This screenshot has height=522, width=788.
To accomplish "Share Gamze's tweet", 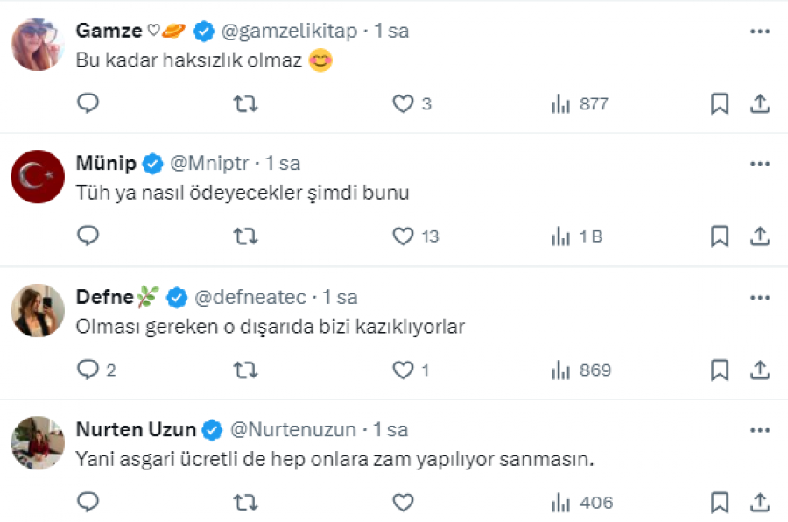I will pyautogui.click(x=760, y=104).
